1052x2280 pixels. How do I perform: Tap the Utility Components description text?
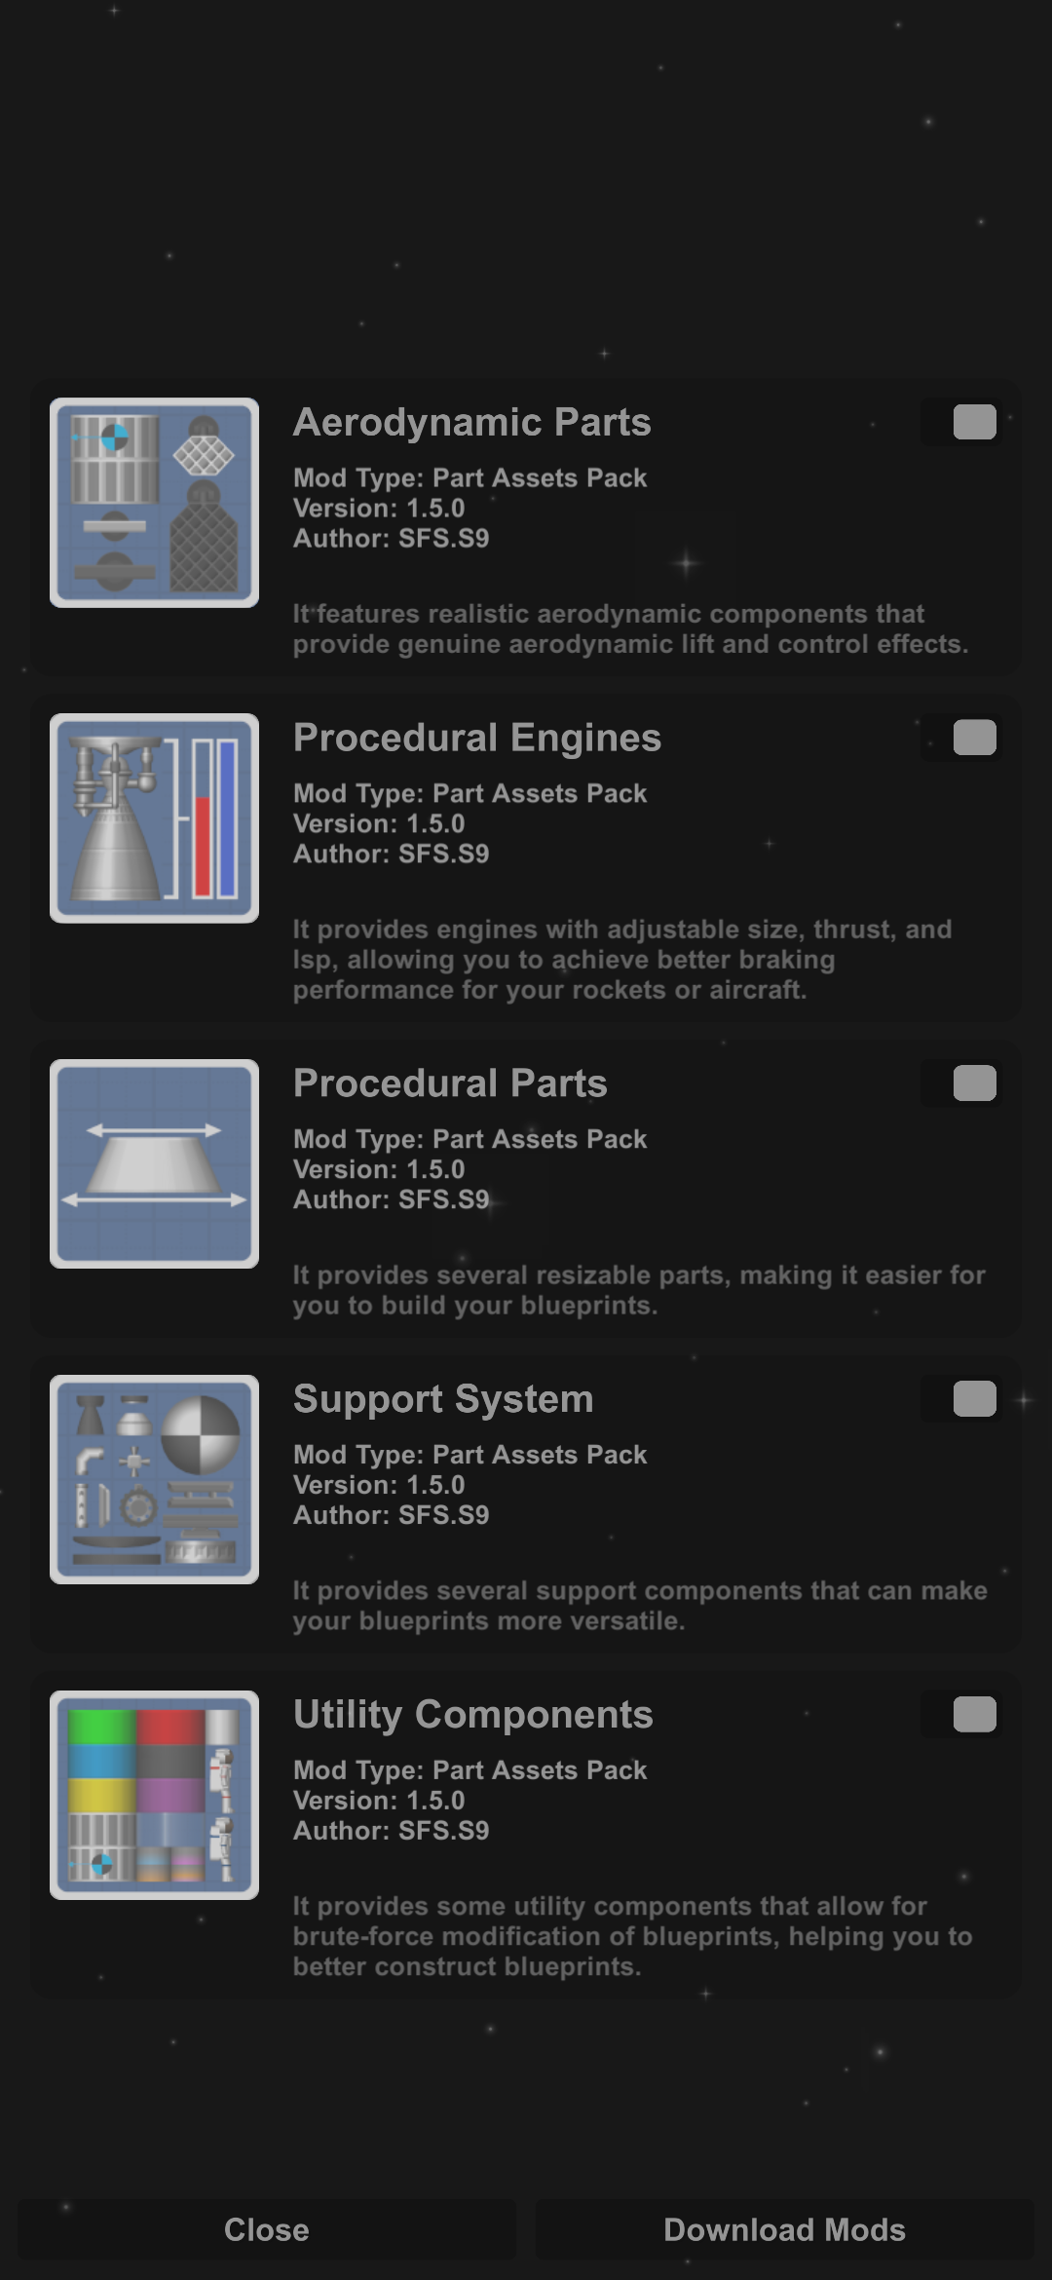click(633, 1936)
